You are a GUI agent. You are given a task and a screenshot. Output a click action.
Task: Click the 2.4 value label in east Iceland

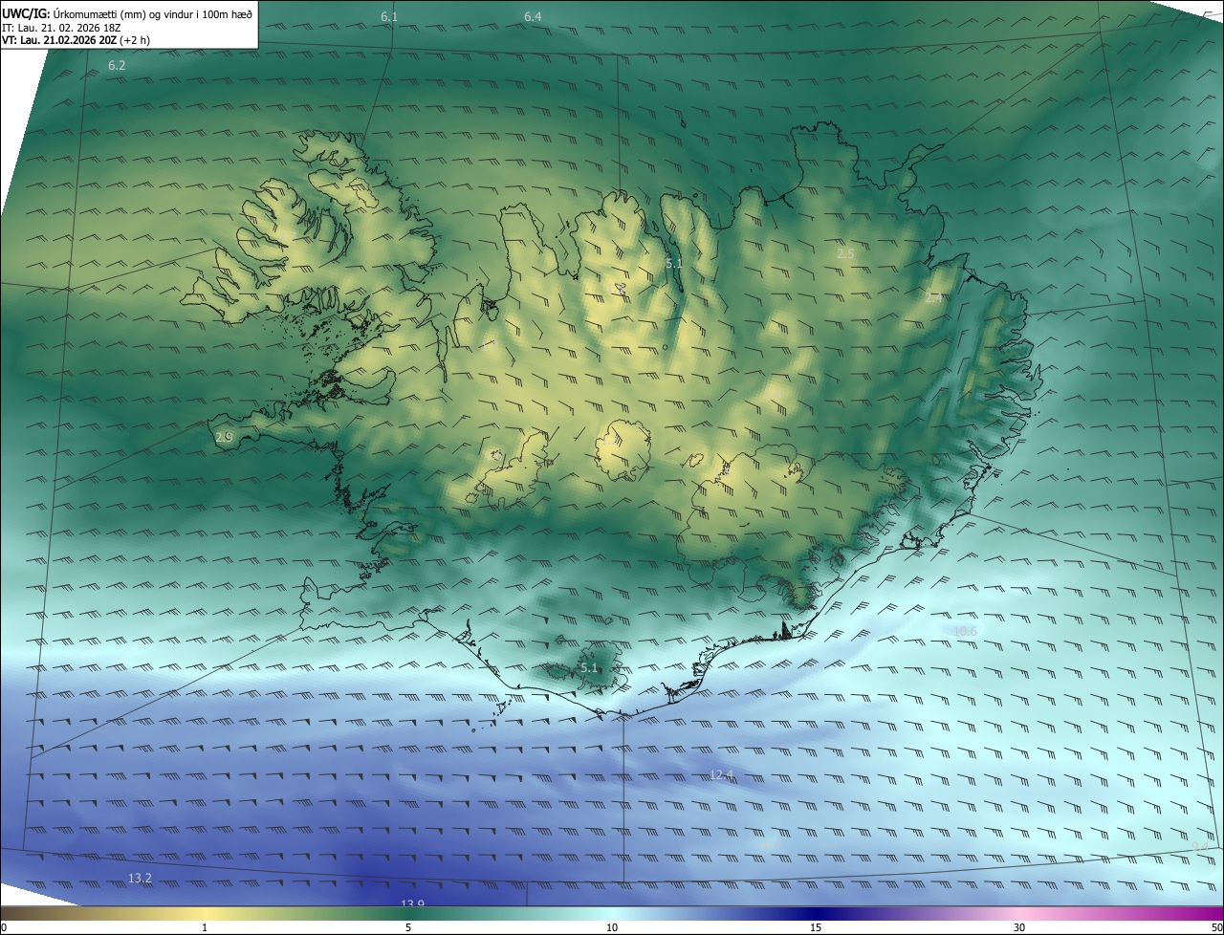pyautogui.click(x=933, y=298)
